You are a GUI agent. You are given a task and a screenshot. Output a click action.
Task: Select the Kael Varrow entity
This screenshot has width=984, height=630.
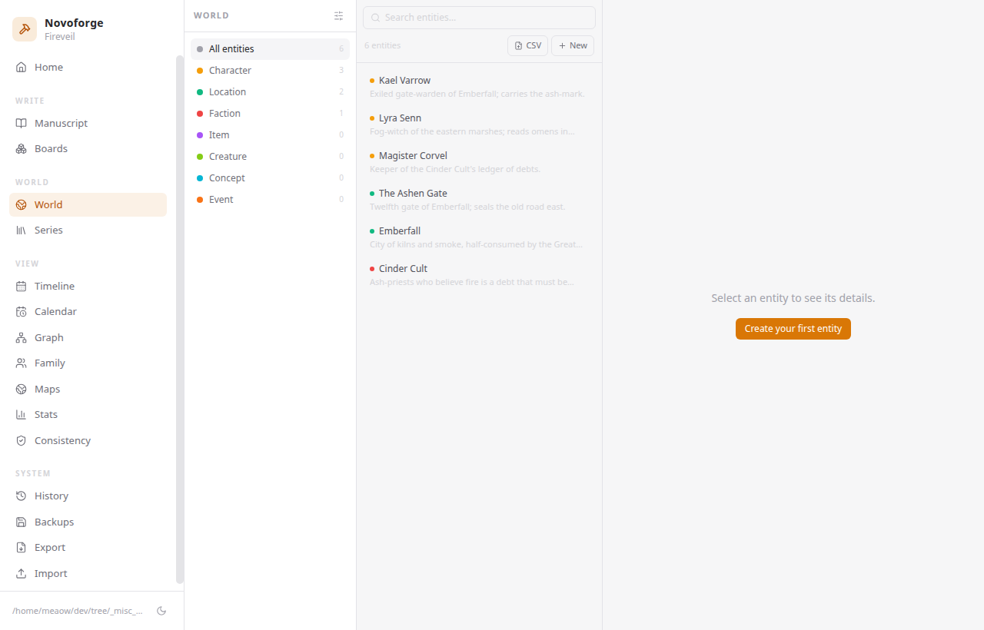point(479,87)
